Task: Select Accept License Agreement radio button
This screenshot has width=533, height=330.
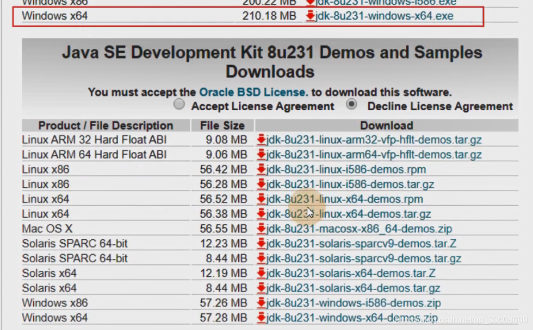Action: [179, 104]
